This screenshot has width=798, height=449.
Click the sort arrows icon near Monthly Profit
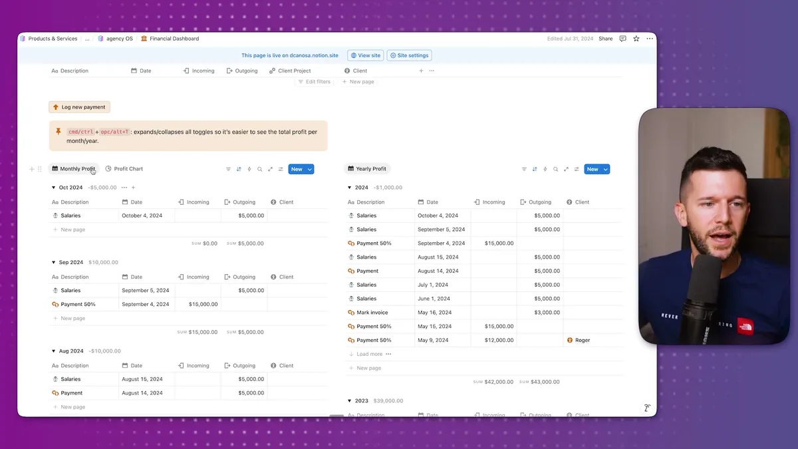point(238,169)
